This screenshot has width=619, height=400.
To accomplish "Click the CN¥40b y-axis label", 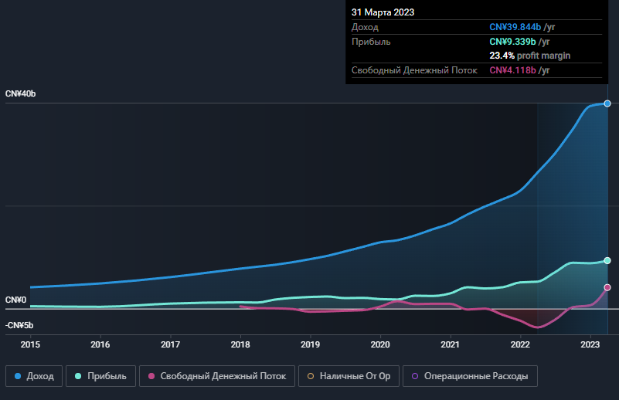I will tap(21, 94).
